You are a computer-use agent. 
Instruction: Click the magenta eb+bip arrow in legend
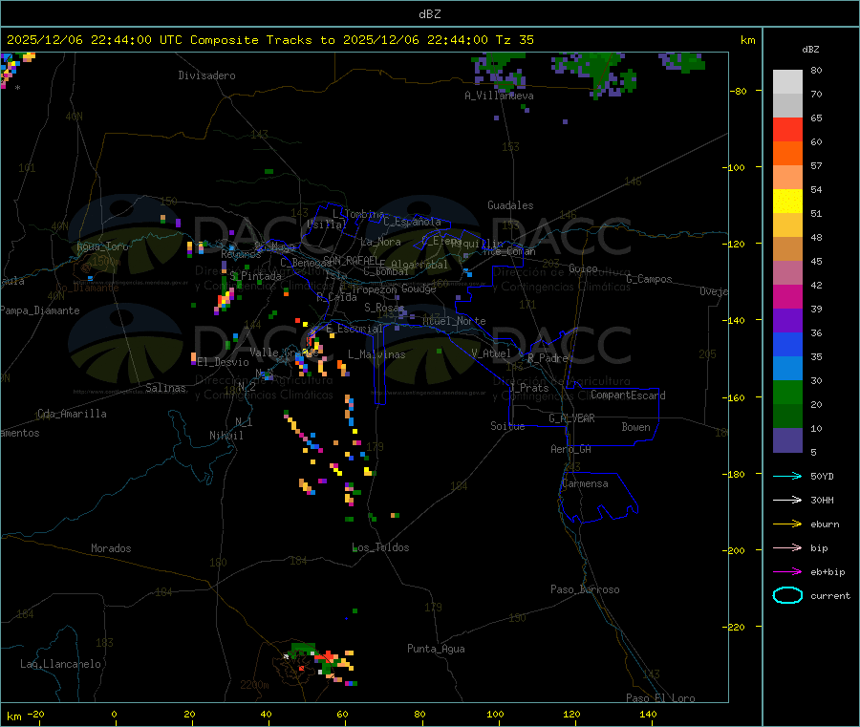click(787, 572)
